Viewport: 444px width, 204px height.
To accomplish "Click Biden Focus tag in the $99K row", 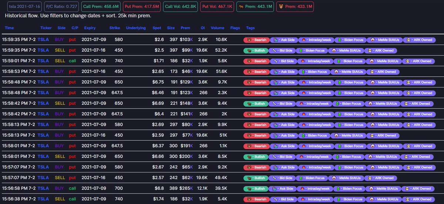I will click(x=312, y=51).
